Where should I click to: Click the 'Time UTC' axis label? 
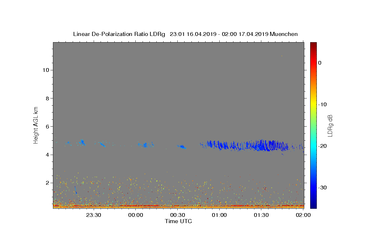178,221
